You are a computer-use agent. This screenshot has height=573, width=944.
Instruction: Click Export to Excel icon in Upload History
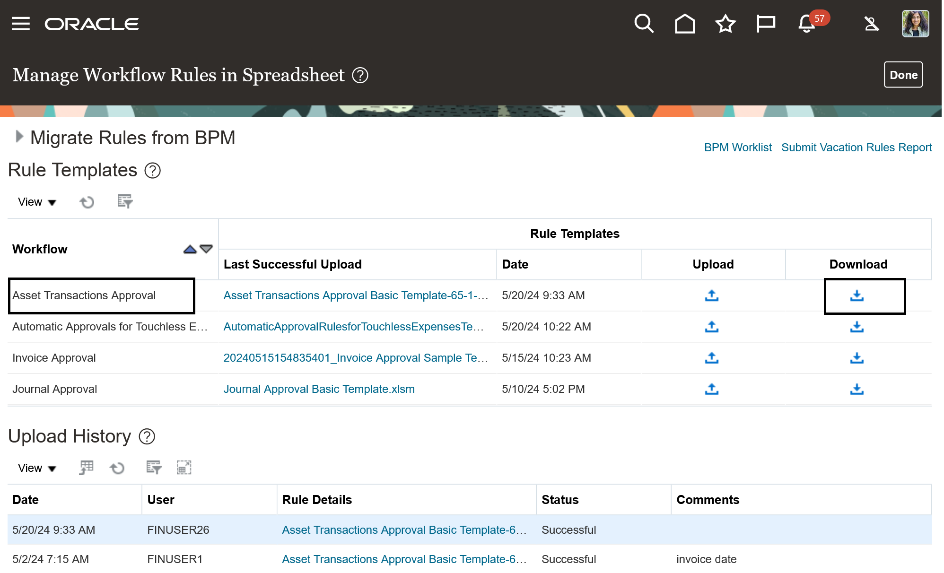(86, 468)
